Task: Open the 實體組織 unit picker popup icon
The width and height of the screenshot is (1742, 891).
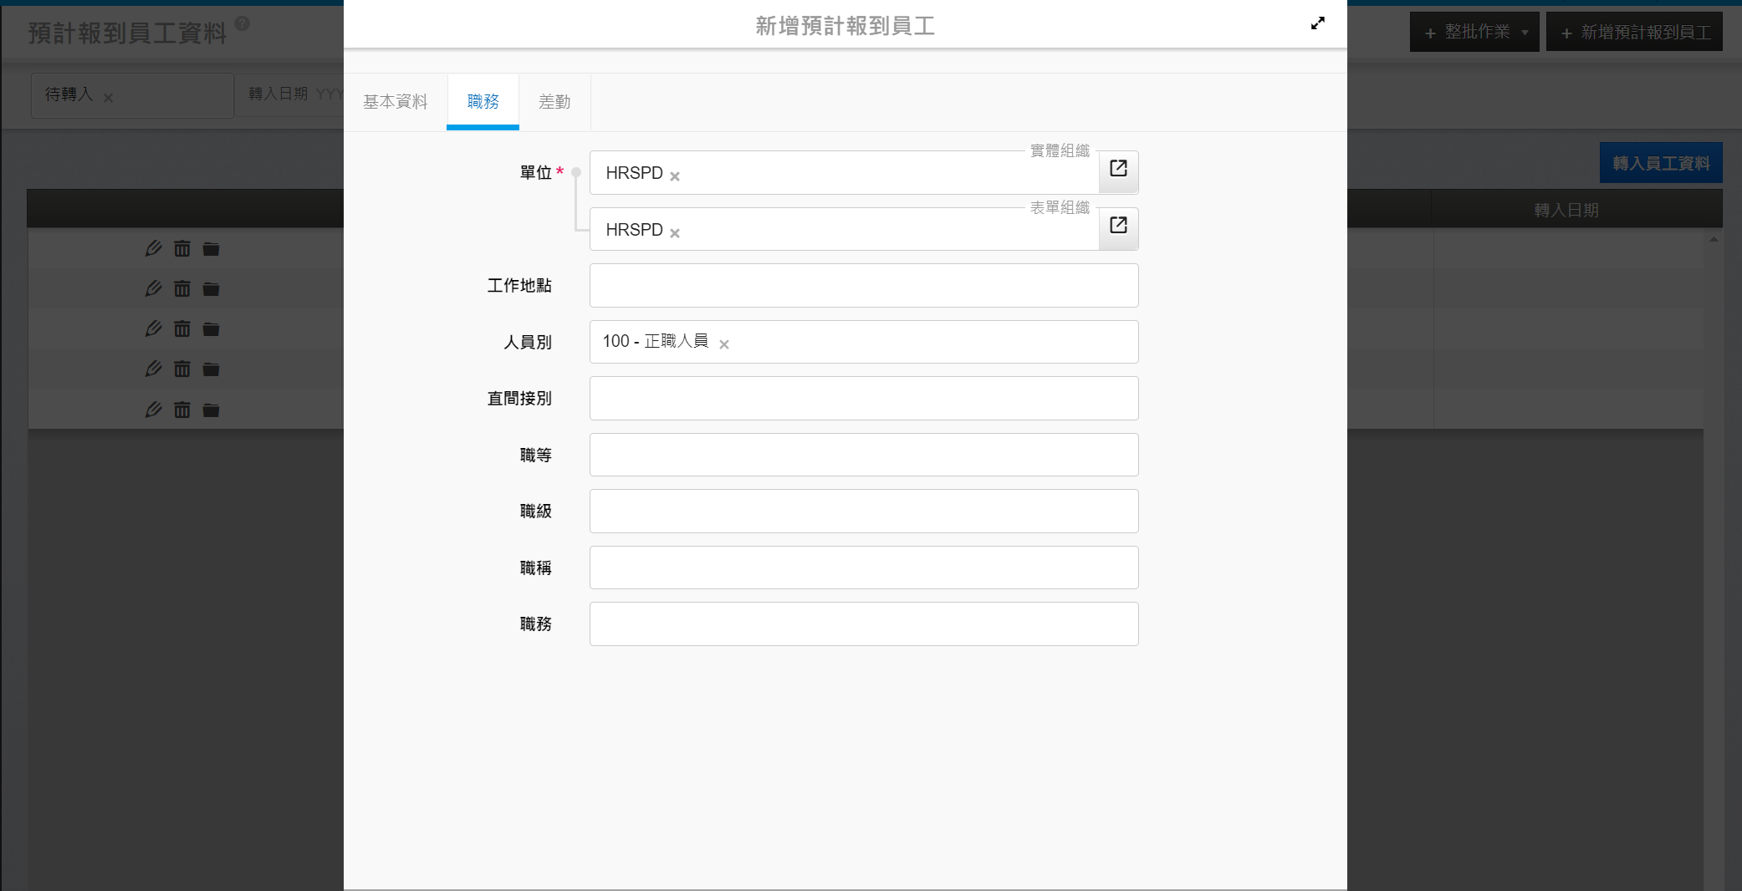Action: click(1118, 170)
